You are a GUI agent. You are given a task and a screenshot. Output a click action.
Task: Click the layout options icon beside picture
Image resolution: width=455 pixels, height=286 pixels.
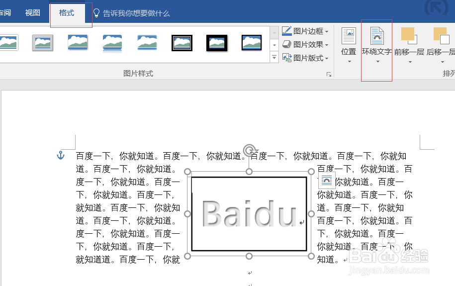[x=327, y=181]
